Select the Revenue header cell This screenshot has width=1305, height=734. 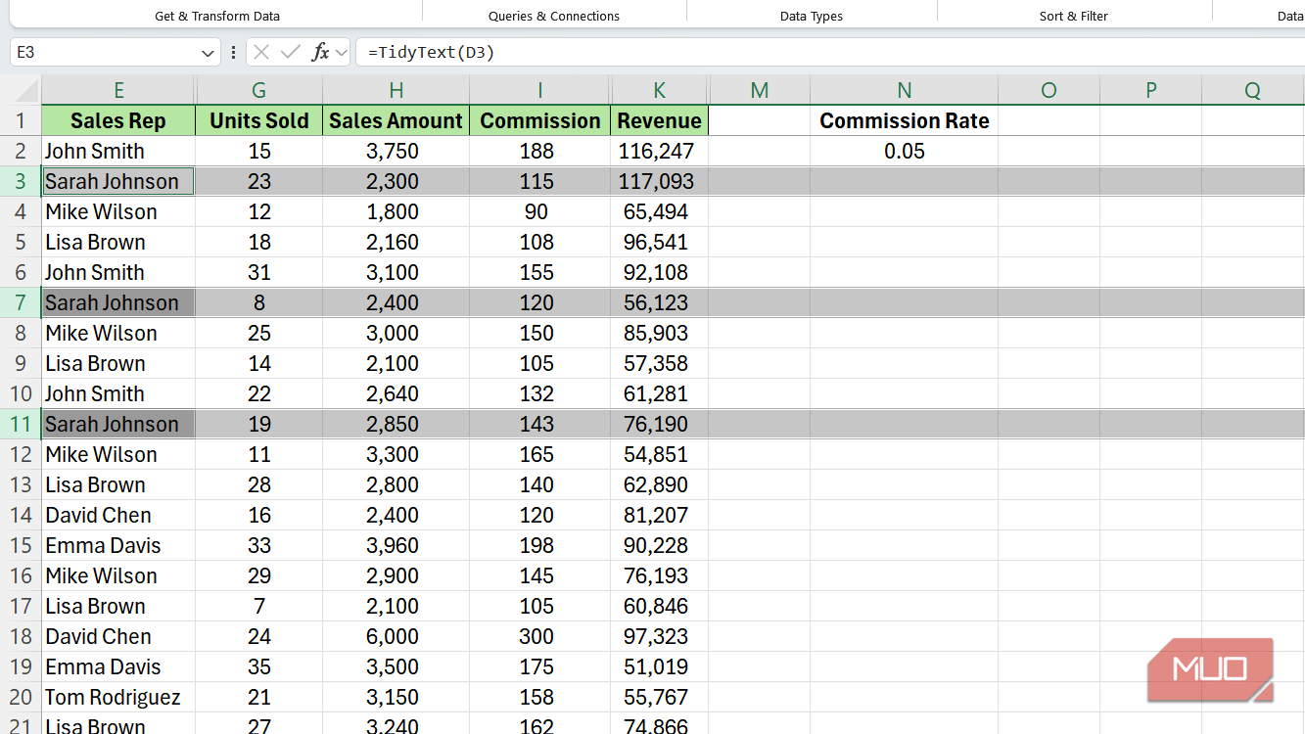pyautogui.click(x=659, y=120)
